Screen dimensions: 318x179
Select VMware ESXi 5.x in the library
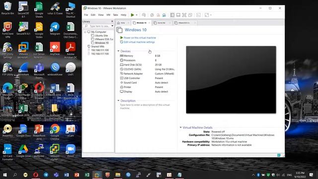pos(104,39)
